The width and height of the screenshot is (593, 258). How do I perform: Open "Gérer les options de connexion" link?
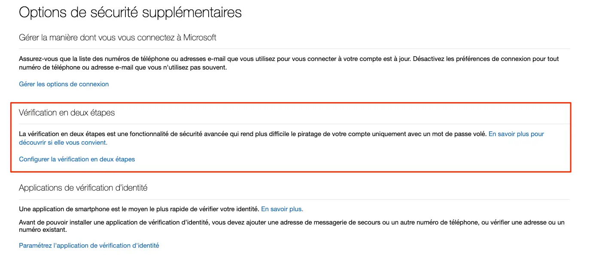click(64, 84)
